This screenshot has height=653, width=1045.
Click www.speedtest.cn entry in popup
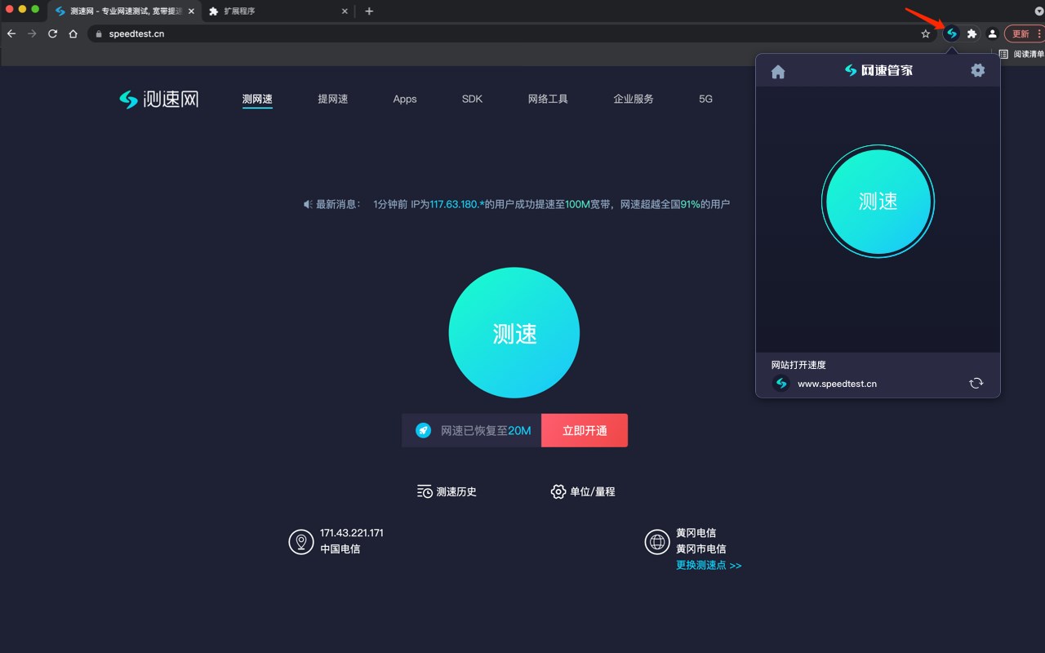click(x=837, y=384)
